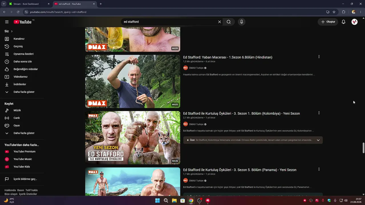Open the Windows Start menu
Screen dimensions: 365x205
coord(157,200)
